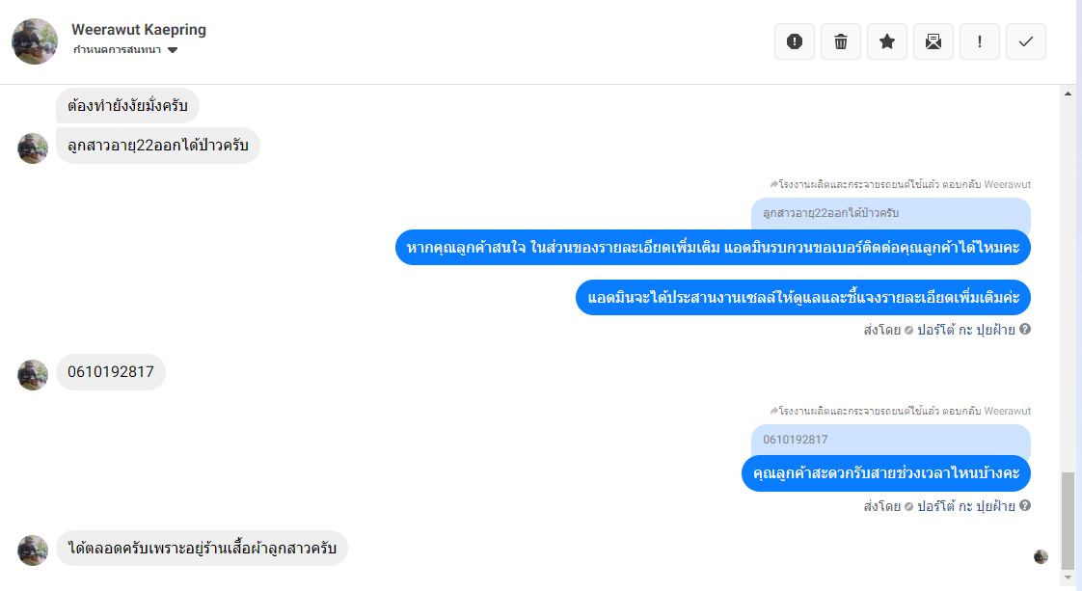Delete conversation with trash icon

[841, 41]
